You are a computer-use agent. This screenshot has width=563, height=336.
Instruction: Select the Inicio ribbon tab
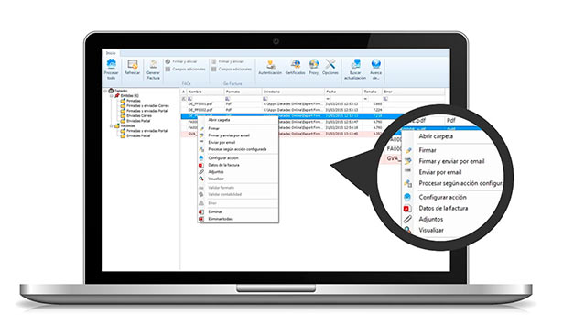(111, 53)
